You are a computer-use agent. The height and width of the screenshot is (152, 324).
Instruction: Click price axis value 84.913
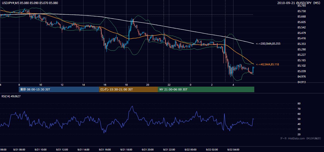pos(301,82)
